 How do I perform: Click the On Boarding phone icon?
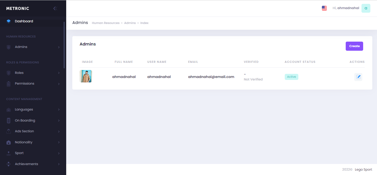9,120
